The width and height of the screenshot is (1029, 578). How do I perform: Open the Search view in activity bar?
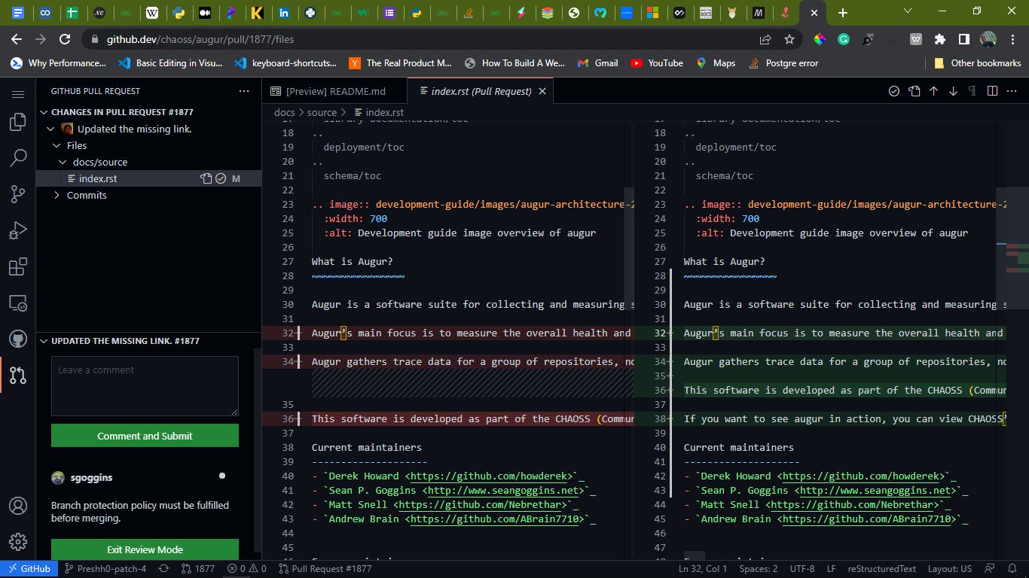click(17, 158)
